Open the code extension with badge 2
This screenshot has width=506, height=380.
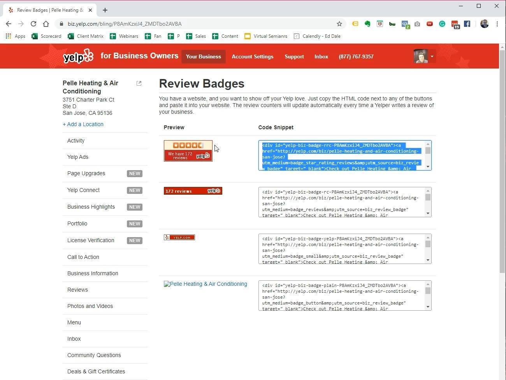(x=405, y=25)
